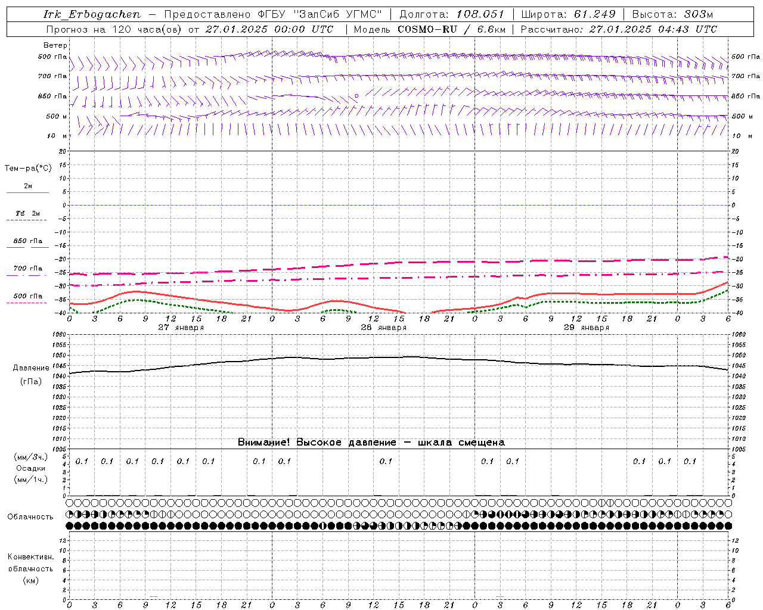Click the blue dashed 0°C reference line
This screenshot has width=763, height=610.
tap(398, 205)
